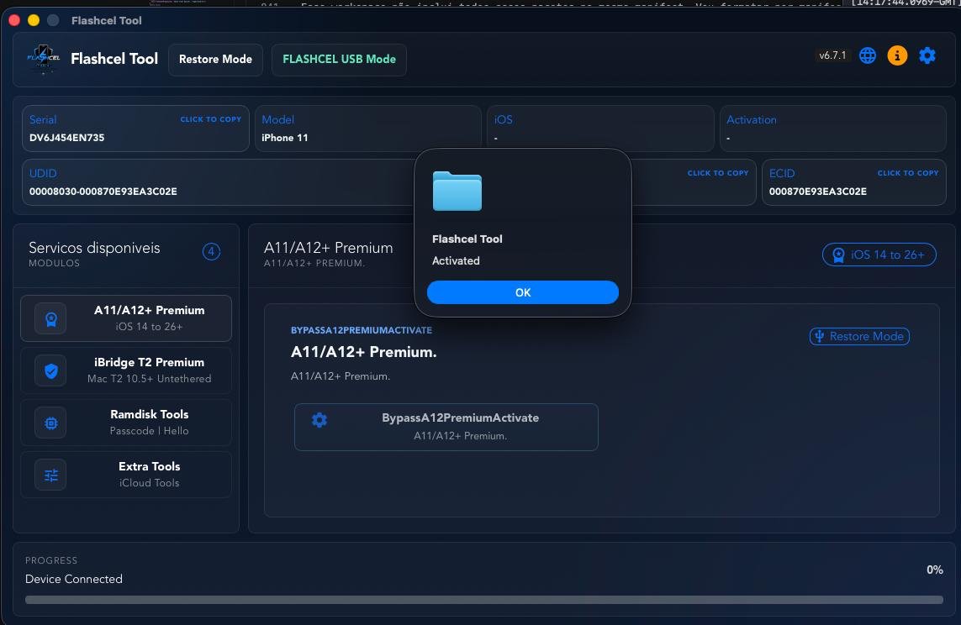This screenshot has width=961, height=625.
Task: Click the yellow minimize window button
Action: pyautogui.click(x=34, y=20)
